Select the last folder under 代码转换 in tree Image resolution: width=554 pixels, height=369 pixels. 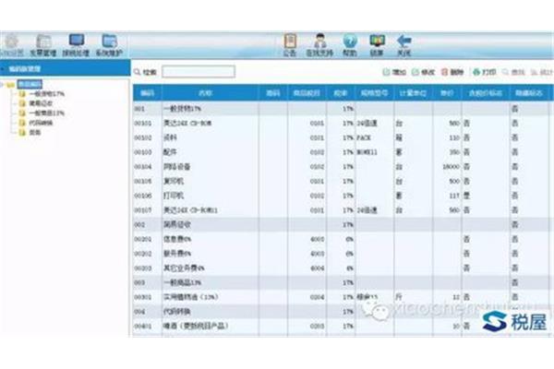click(x=35, y=133)
